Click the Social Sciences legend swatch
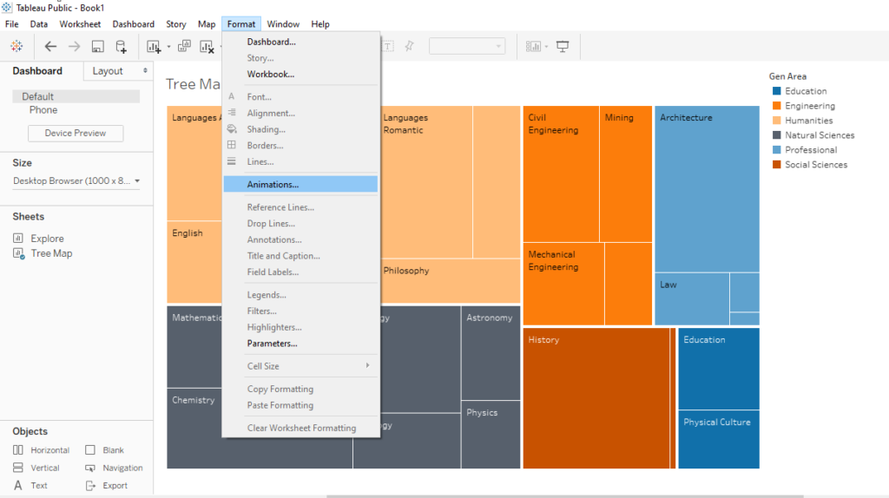Image resolution: width=889 pixels, height=498 pixels. pos(777,164)
